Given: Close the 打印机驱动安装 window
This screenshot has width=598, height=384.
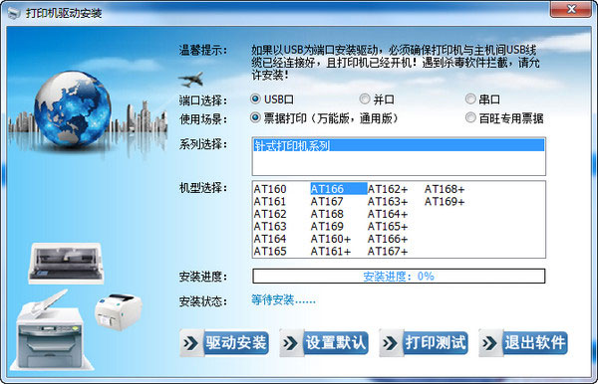Looking at the screenshot, I should 571,9.
